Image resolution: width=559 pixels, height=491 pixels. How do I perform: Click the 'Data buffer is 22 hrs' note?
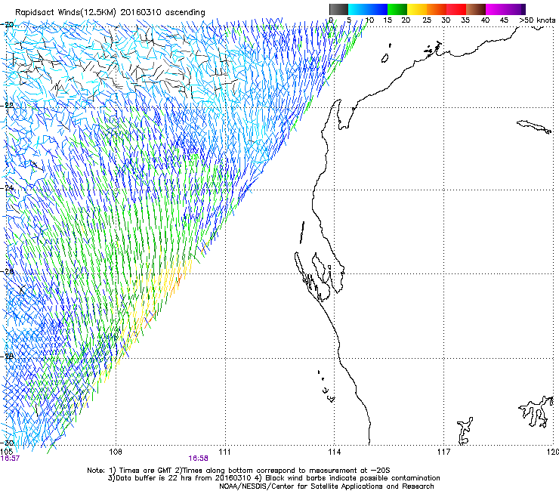273,478
